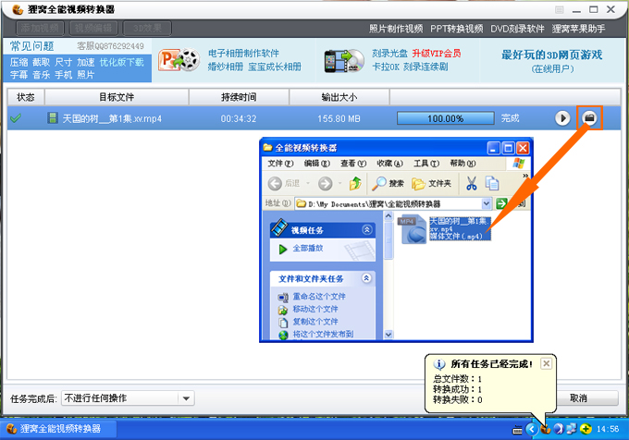Click Explorer Back arrow button

(x=275, y=184)
